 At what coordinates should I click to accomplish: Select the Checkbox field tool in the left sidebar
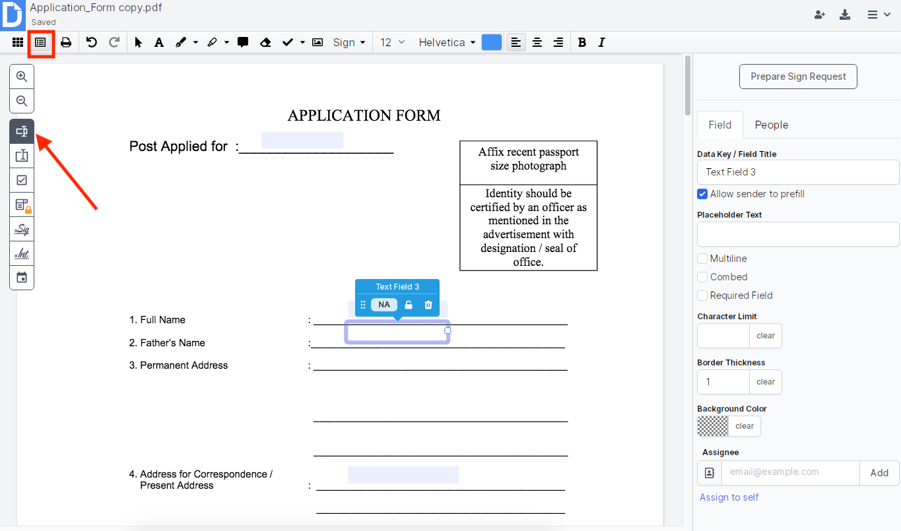(22, 179)
